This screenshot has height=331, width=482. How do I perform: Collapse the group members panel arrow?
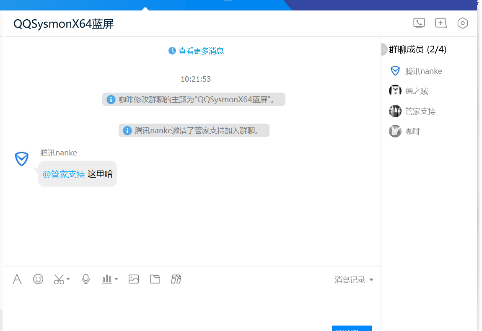click(x=384, y=49)
